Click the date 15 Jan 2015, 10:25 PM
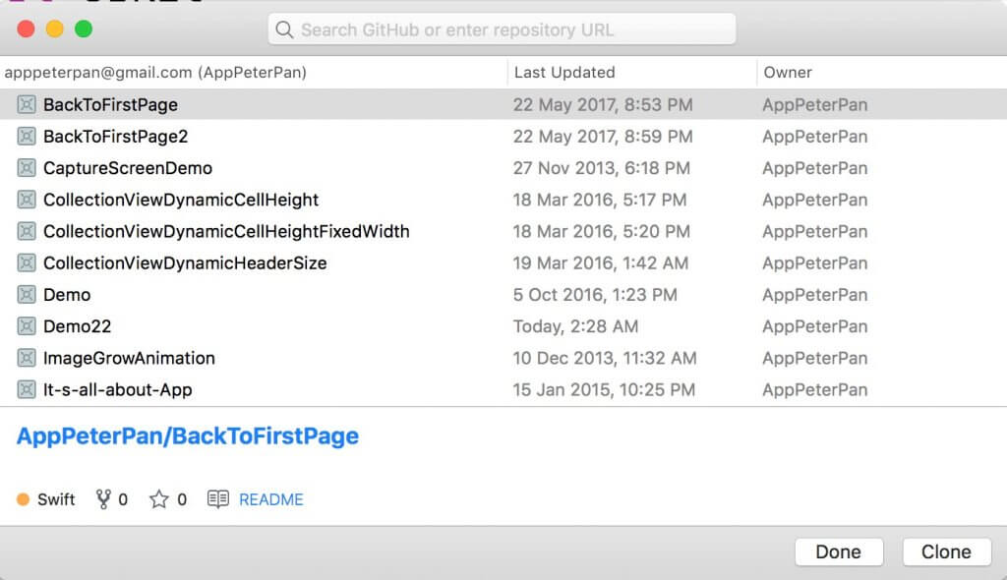1007x580 pixels. [x=605, y=390]
